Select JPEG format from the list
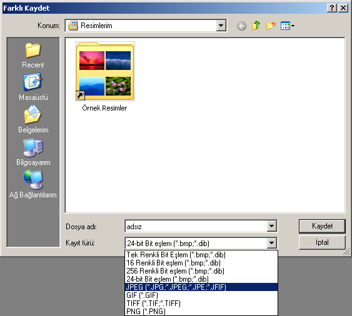Screen dimensions: 352x316 [x=201, y=287]
